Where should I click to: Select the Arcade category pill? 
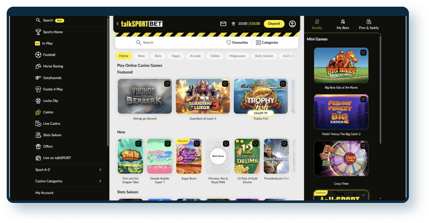[x=195, y=56]
